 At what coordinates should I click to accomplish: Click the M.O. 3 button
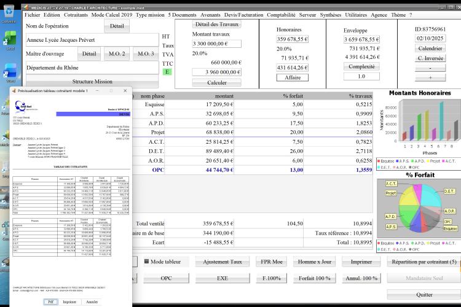[x=146, y=54]
